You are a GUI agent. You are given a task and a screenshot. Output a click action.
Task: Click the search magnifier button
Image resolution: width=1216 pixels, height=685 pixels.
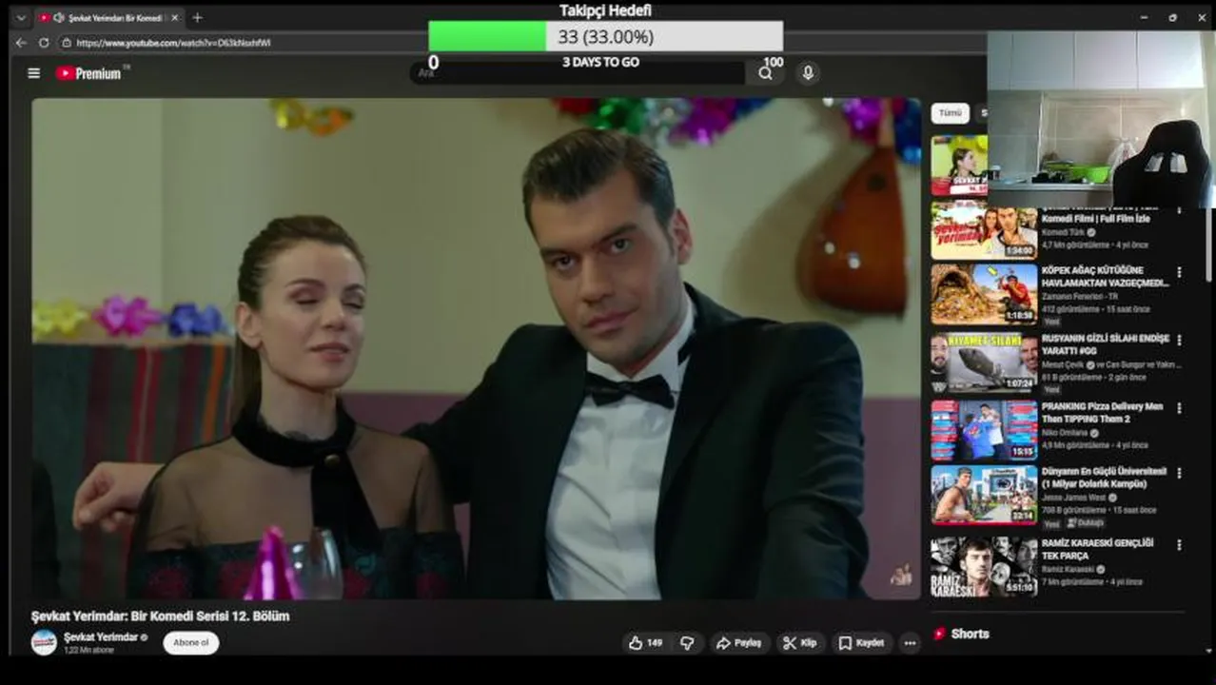click(x=766, y=73)
